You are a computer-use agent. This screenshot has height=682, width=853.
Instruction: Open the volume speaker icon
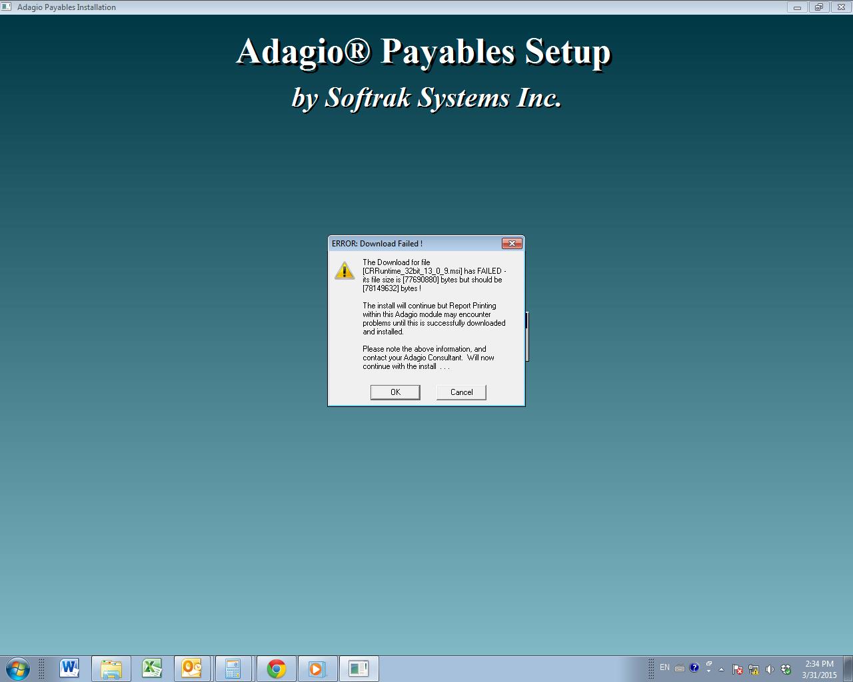click(770, 669)
